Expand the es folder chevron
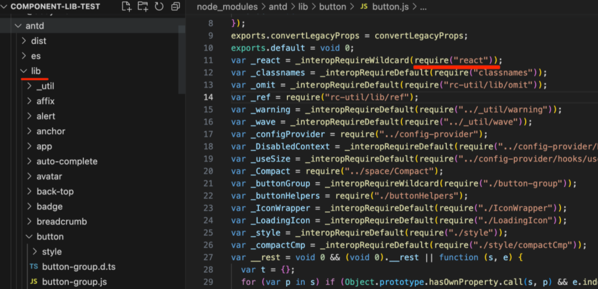 click(24, 56)
